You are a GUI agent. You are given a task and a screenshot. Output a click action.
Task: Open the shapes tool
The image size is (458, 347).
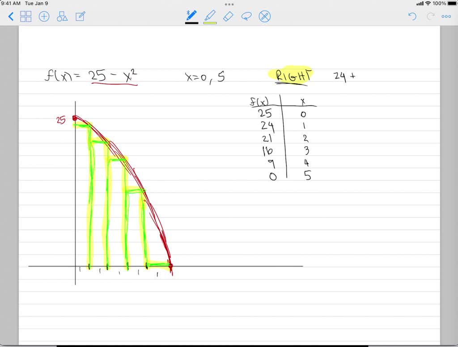tap(62, 16)
